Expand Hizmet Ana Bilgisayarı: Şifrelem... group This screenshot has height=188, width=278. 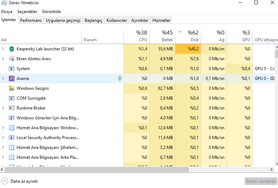click(3, 147)
